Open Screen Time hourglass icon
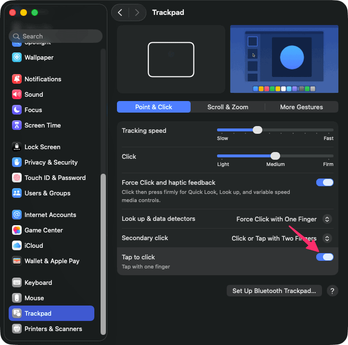Screen dimensions: 348x345 point(17,125)
